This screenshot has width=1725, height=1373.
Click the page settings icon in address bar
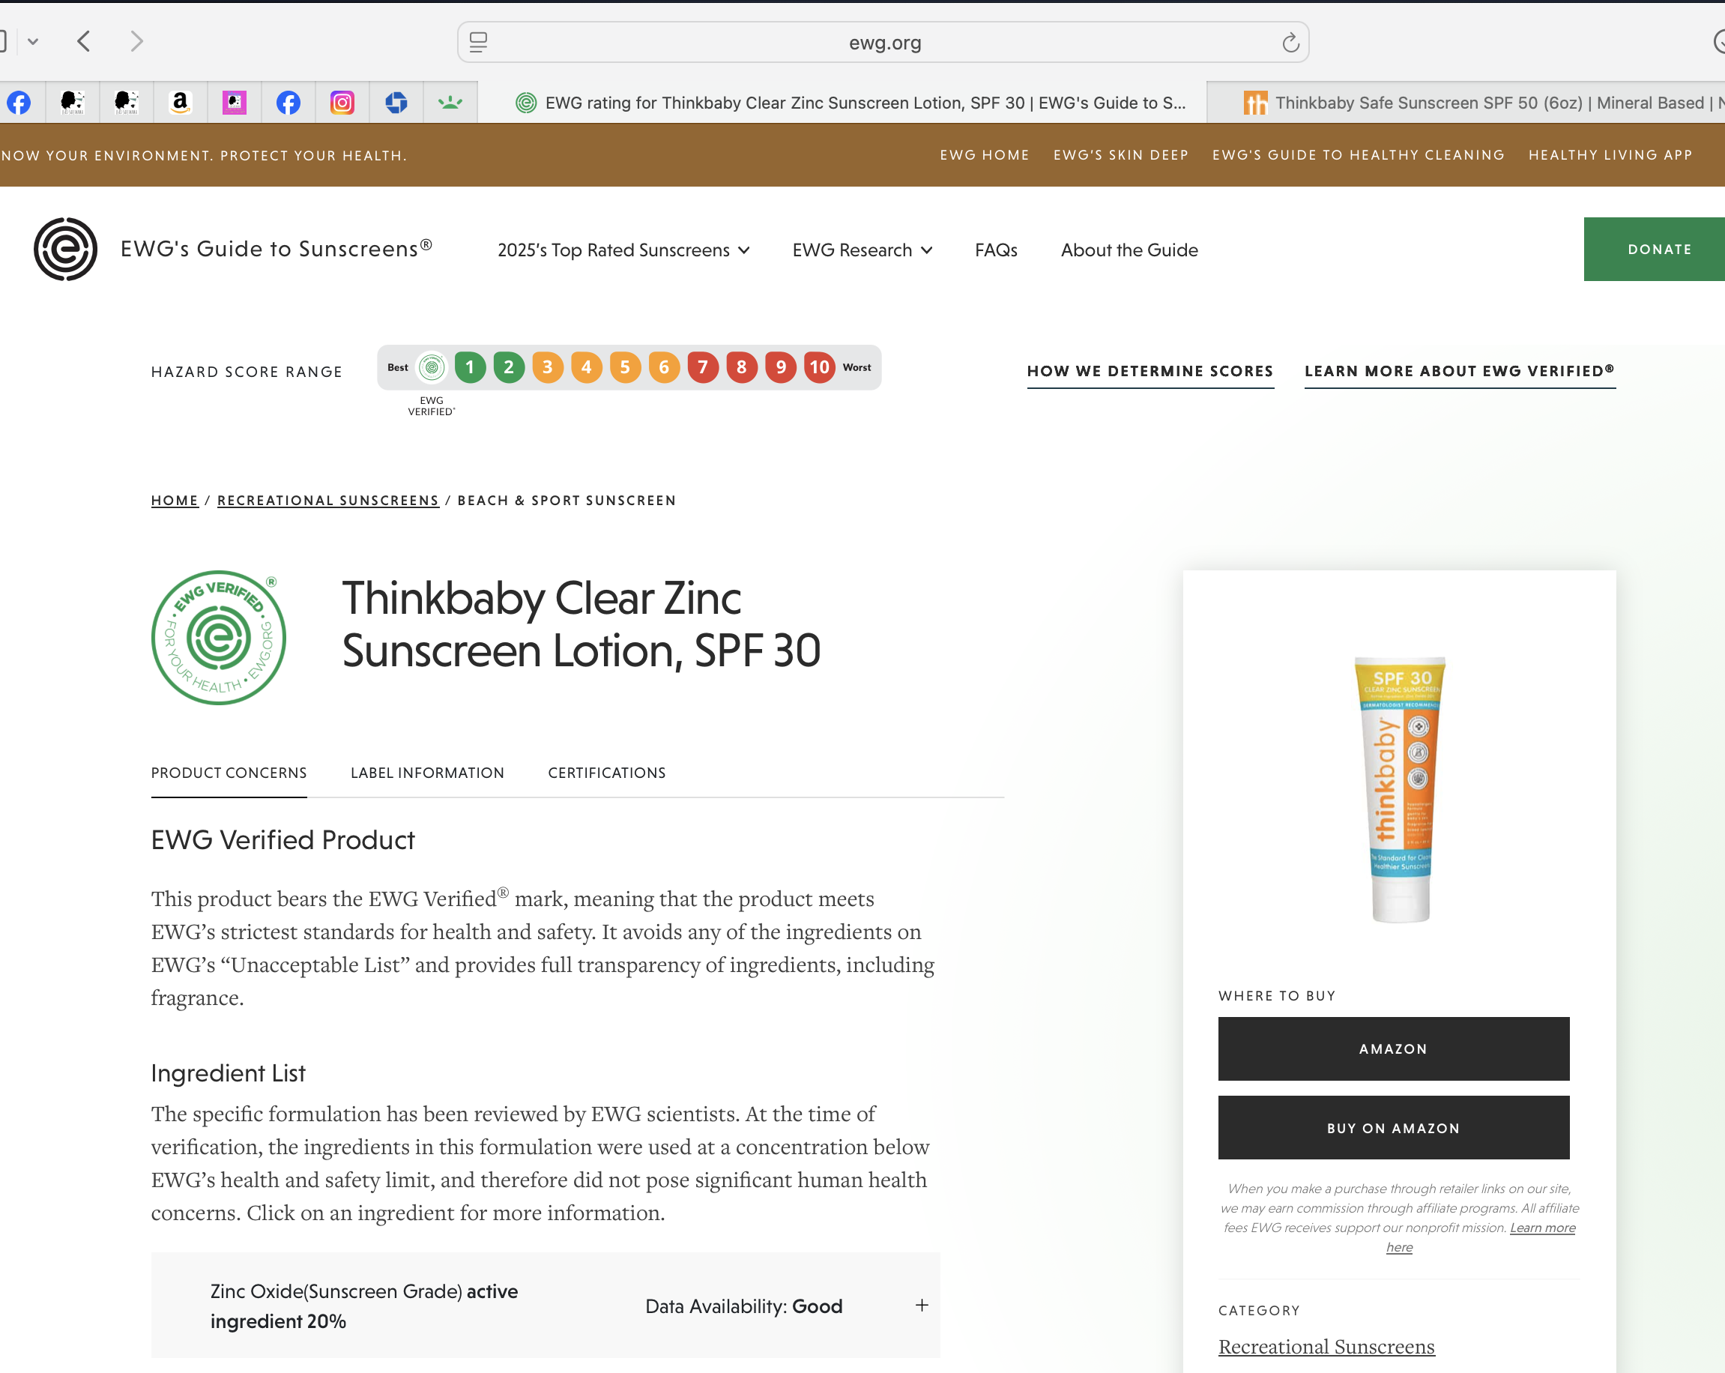point(478,43)
